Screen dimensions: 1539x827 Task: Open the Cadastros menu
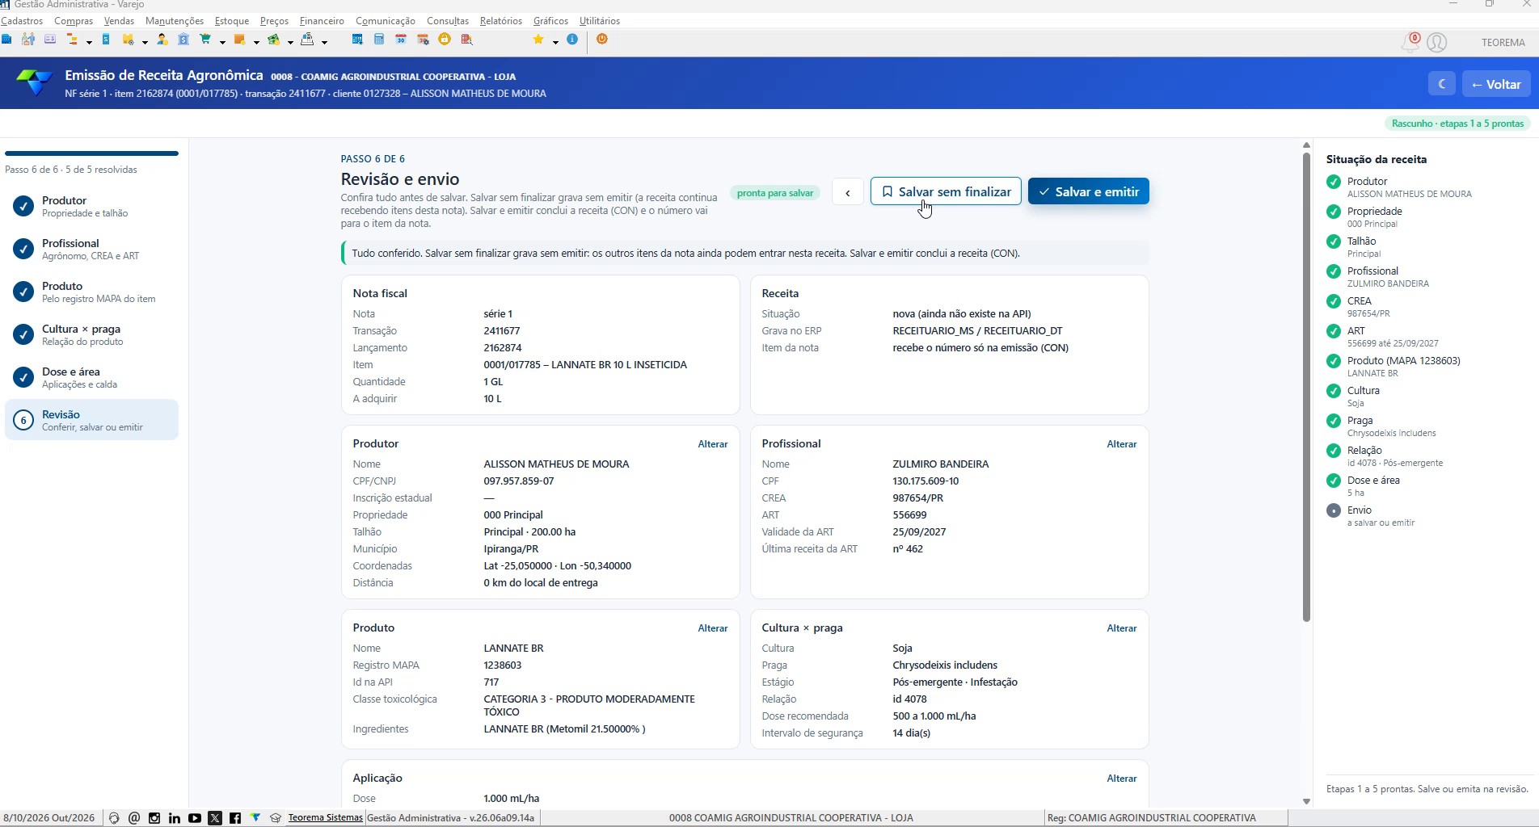tap(22, 21)
